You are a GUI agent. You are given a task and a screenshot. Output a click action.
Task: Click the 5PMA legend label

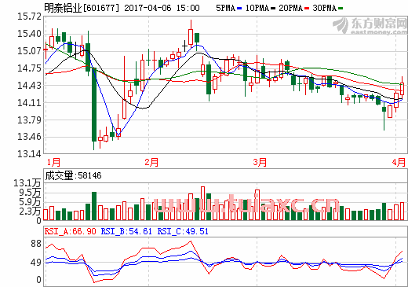(x=226, y=8)
